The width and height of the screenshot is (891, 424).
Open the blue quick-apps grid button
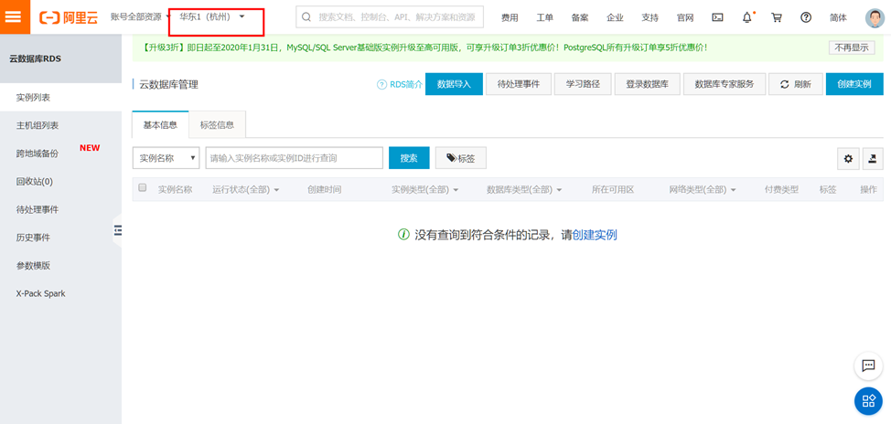[868, 401]
